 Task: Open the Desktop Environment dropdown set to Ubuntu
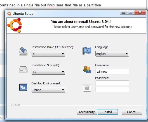tap(48, 90)
